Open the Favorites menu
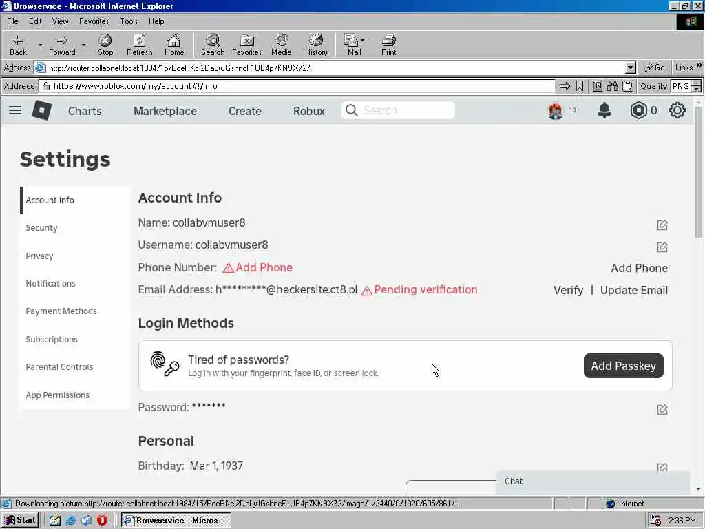The image size is (705, 529). (94, 21)
